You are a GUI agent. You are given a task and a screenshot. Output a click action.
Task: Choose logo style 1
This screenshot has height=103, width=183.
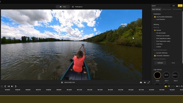click(x=166, y=75)
